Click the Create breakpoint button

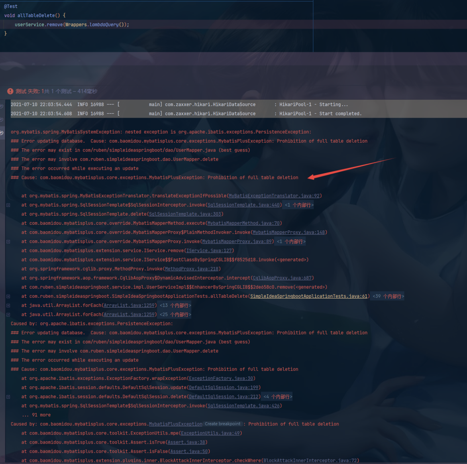(x=222, y=424)
